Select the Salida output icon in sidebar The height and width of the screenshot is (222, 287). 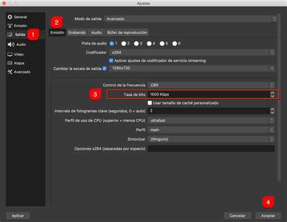(x=10, y=34)
